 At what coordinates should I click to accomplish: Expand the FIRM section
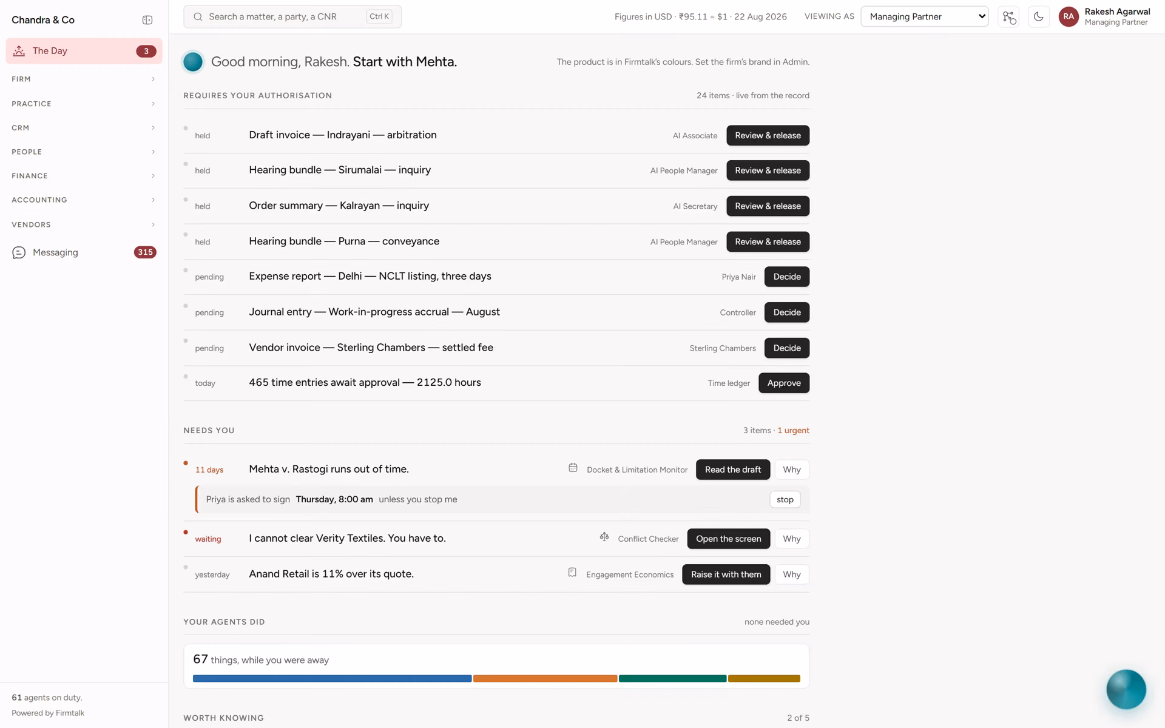tap(84, 79)
